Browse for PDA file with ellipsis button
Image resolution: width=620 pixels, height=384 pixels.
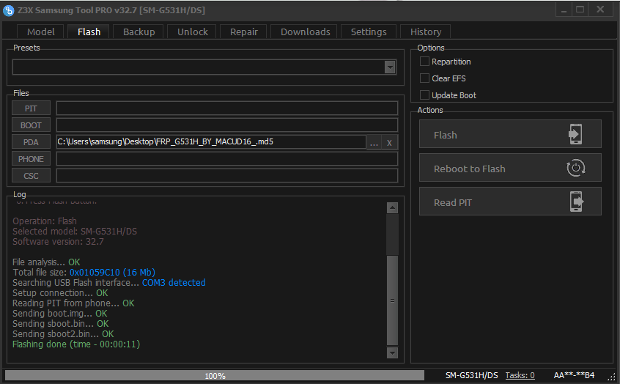click(x=374, y=142)
